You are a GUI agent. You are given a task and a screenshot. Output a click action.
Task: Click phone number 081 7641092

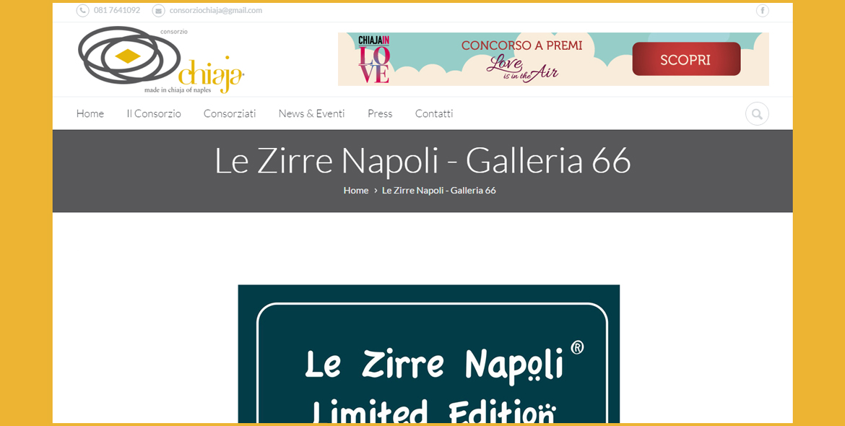pos(117,10)
